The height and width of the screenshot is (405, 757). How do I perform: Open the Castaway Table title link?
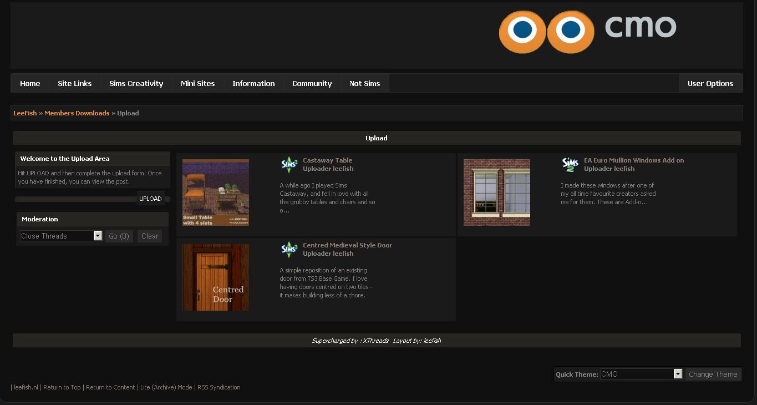(327, 160)
